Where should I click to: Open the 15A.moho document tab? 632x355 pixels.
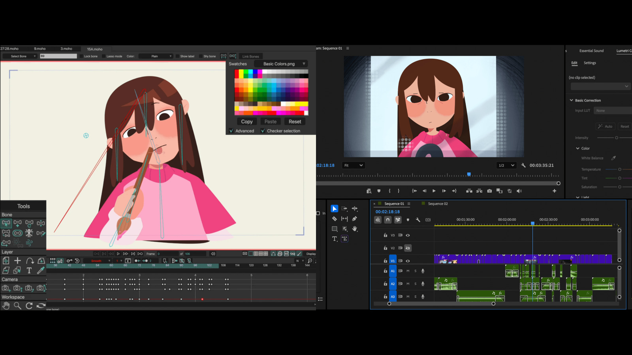95,49
